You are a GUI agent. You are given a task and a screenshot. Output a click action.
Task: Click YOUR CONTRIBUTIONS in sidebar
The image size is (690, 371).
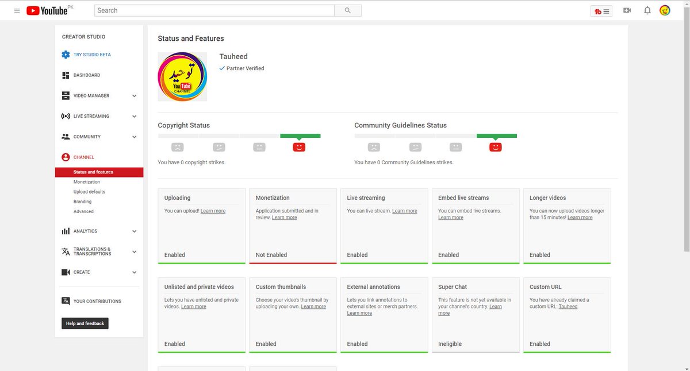pyautogui.click(x=97, y=301)
